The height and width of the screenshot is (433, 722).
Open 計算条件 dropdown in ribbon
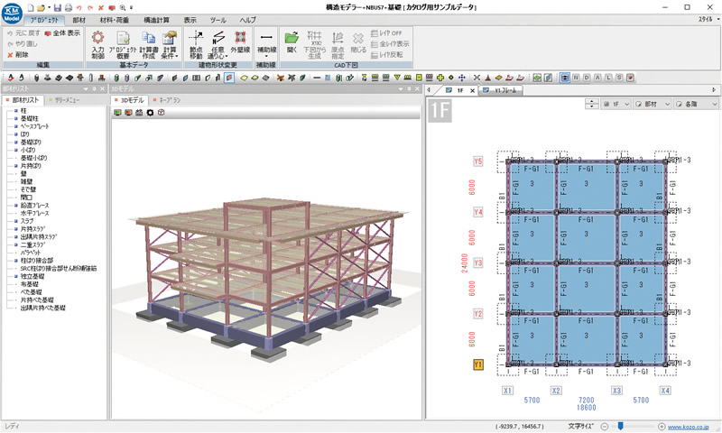point(170,44)
